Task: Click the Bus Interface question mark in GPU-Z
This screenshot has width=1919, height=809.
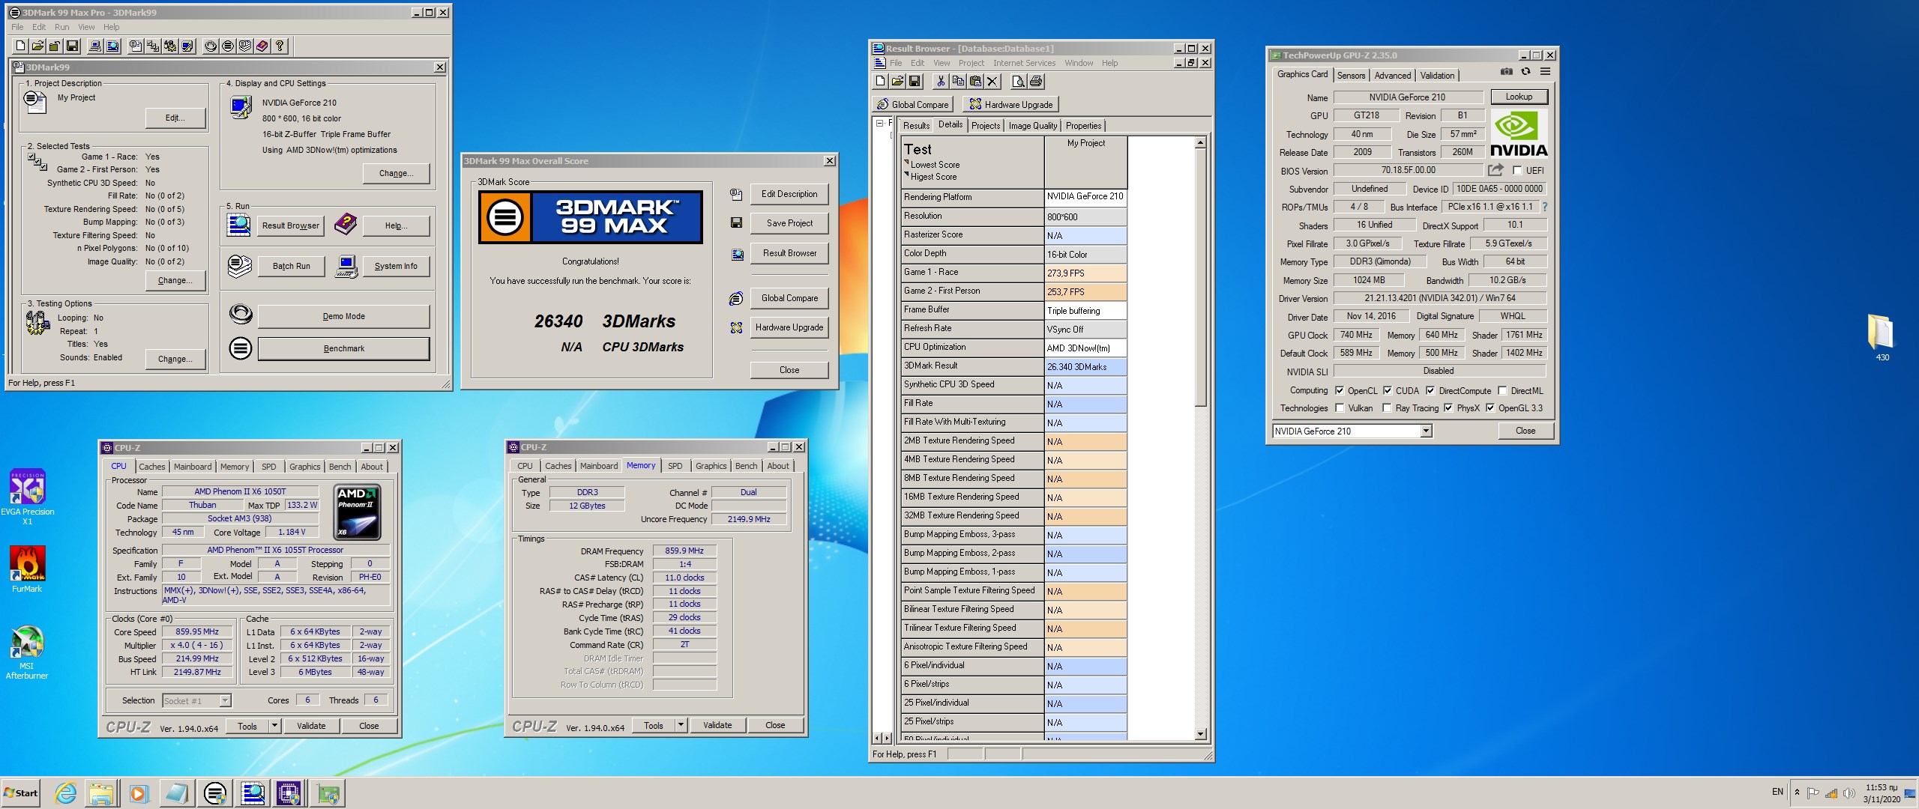Action: tap(1545, 207)
